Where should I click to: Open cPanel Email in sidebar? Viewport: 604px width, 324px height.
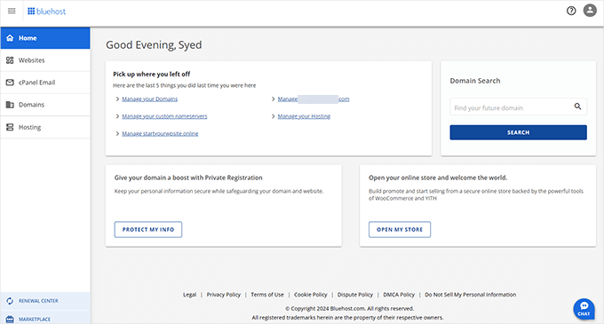45,83
